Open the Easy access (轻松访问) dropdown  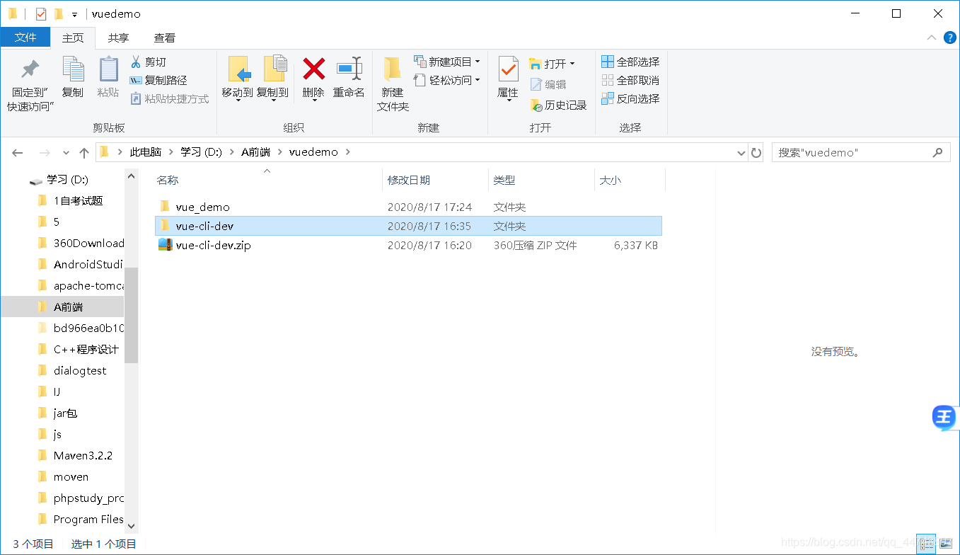tap(447, 80)
